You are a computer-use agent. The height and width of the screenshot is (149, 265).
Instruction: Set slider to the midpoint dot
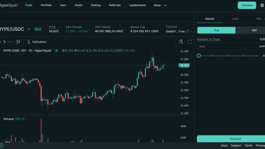(x=228, y=56)
